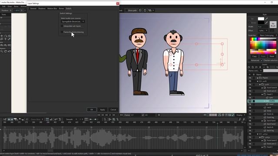
Task: Select the Add Point tool
Action: point(2,36)
